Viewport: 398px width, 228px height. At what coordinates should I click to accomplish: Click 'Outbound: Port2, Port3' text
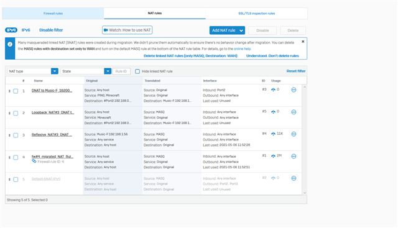pos(220,184)
